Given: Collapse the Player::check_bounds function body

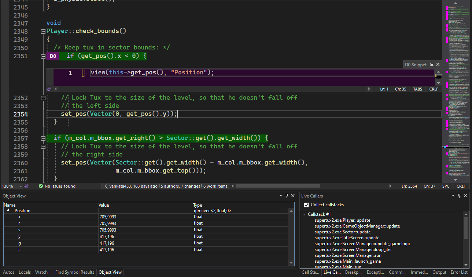Looking at the screenshot, I should (43, 32).
